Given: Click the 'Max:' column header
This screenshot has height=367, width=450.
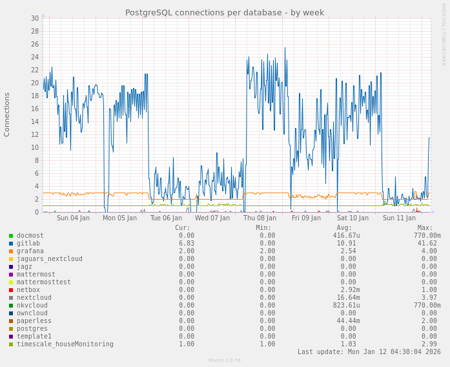Looking at the screenshot, I should [x=425, y=227].
